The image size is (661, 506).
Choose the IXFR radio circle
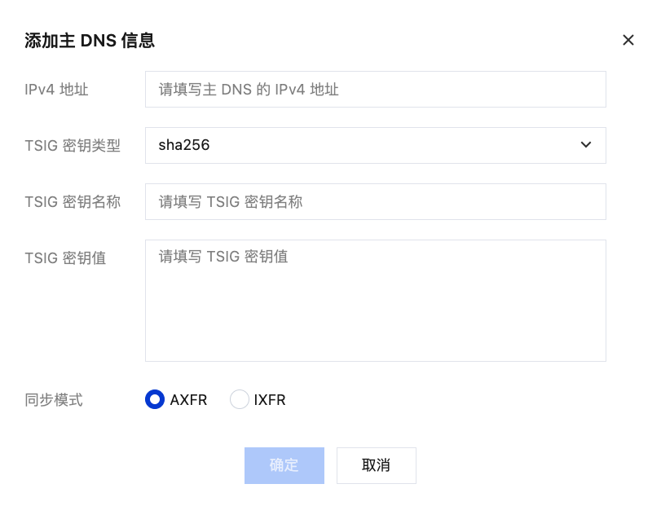pos(240,399)
